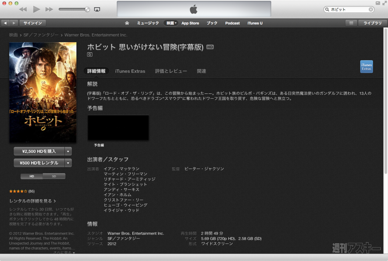The height and width of the screenshot is (261, 388).
Task: Open the AirPlay output icon
Action: point(97,9)
